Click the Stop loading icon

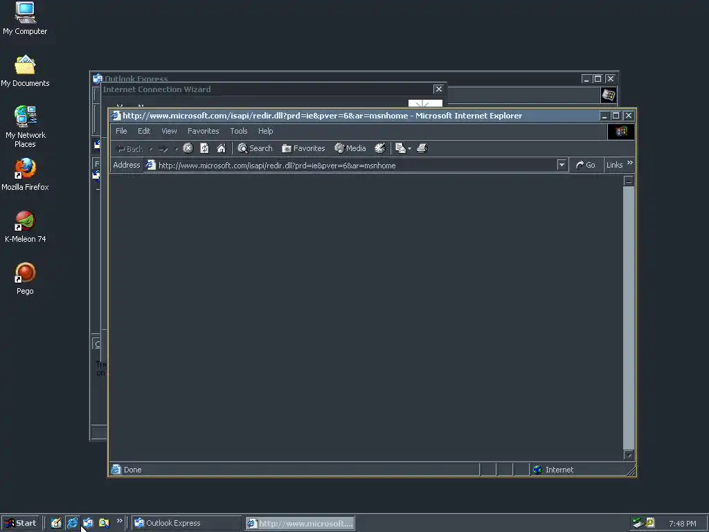click(188, 148)
